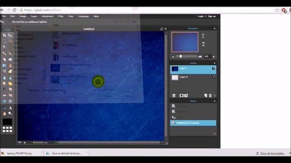This screenshot has height=163, width=291.
Task: Select the Eraser tool
Action: 5,59
